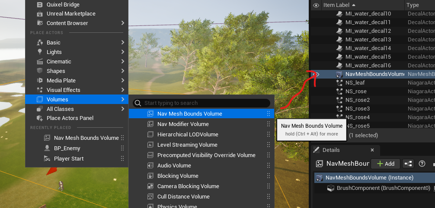Image resolution: width=435 pixels, height=208 pixels.
Task: Click the arrow next to All Classes
Action: (123, 109)
